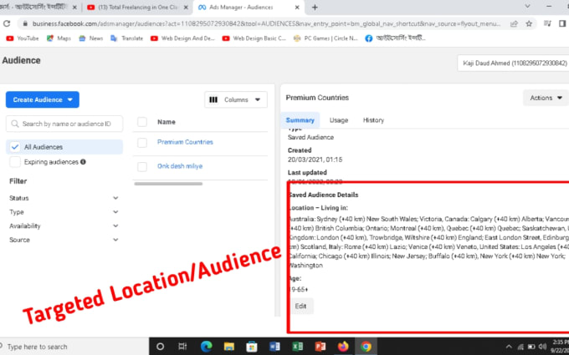Open the media control icon in toolbar
The width and height of the screenshot is (569, 355).
click(547, 23)
